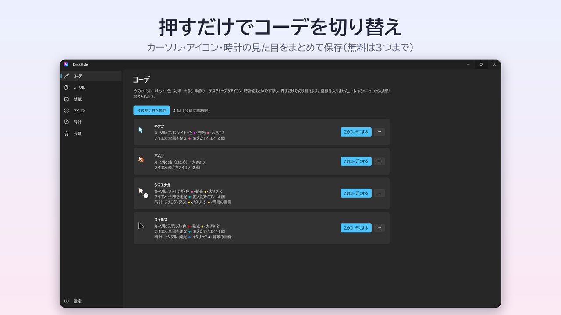Click the 4 個（会員は無制限）count text
561x315 pixels.
tap(192, 111)
